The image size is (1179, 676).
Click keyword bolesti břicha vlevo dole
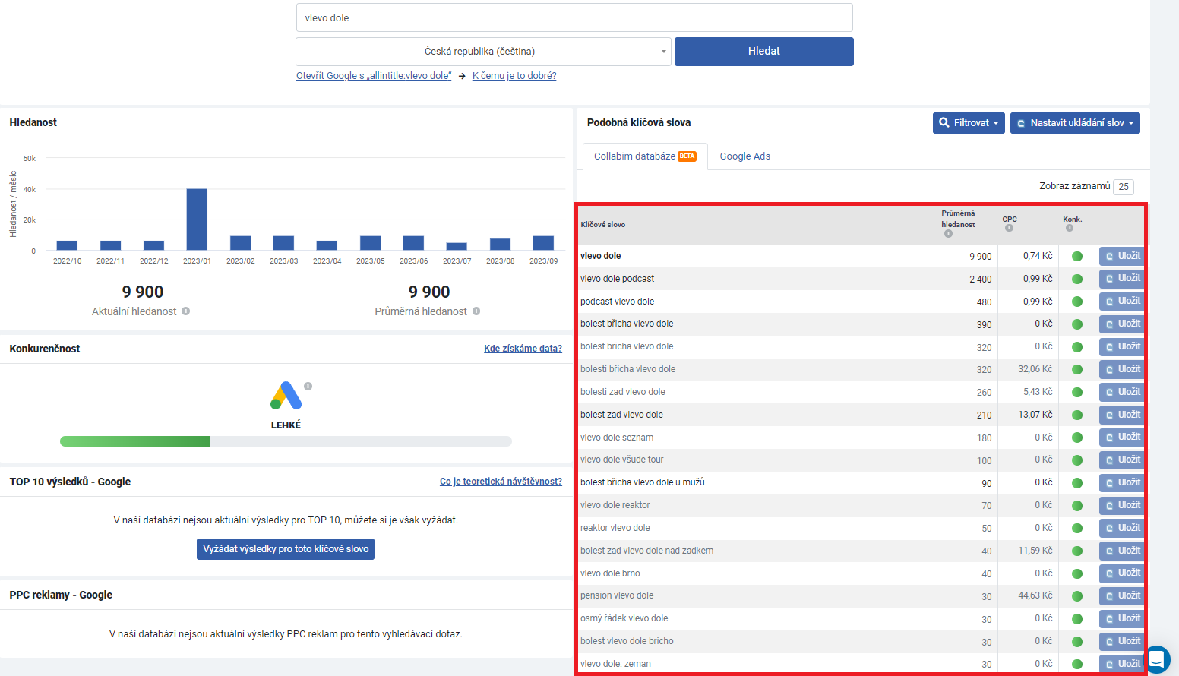point(627,369)
